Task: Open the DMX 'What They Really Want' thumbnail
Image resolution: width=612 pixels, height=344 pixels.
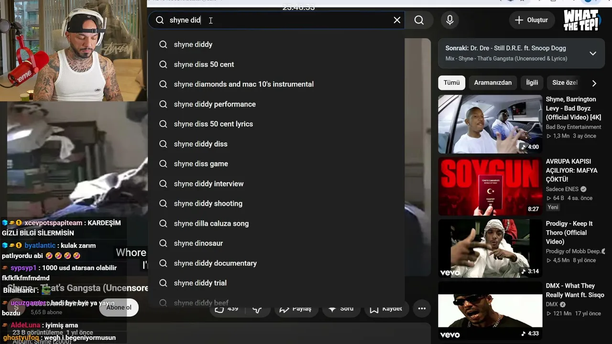Action: coord(490,311)
